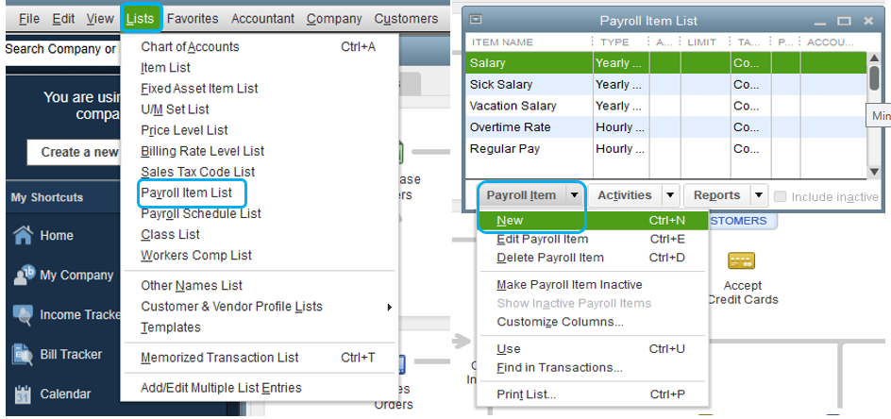Viewport: 891px width, 419px height.
Task: Open My Company shortcut icon
Action: [24, 276]
